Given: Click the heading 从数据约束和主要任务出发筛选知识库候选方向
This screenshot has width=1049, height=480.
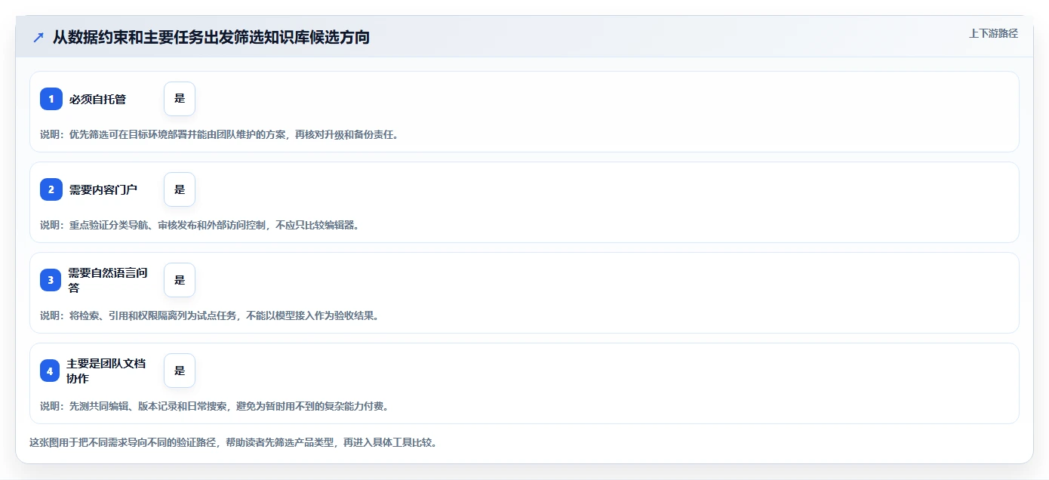Looking at the screenshot, I should tap(211, 37).
